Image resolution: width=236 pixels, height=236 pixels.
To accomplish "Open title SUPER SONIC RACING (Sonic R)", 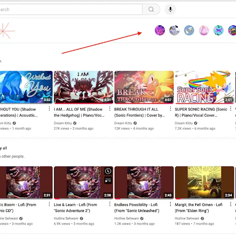I will (x=201, y=112).
